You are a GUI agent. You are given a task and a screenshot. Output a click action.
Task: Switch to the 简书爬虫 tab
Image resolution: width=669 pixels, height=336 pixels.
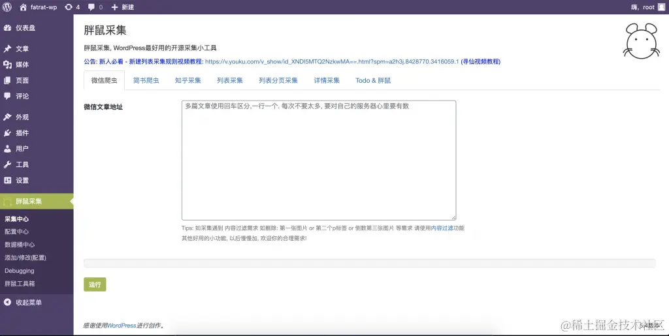click(x=146, y=80)
